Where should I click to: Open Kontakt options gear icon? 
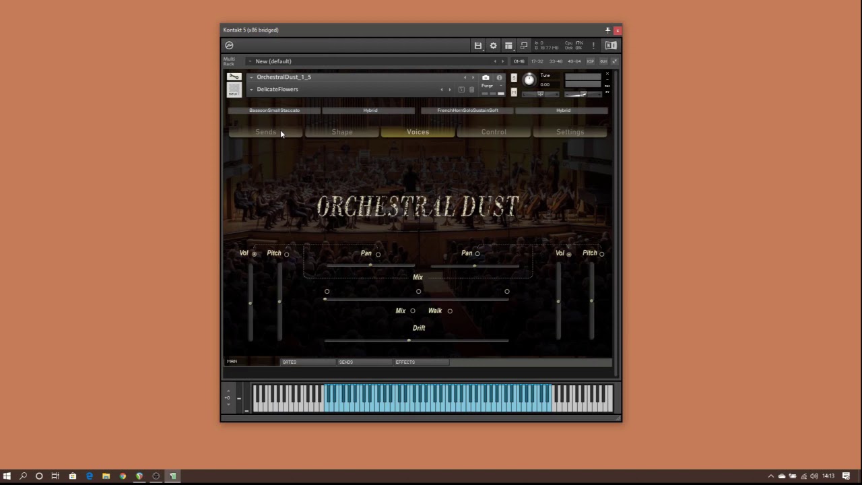coord(493,45)
